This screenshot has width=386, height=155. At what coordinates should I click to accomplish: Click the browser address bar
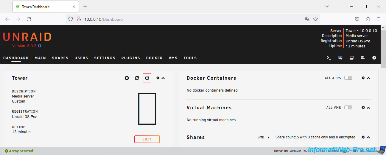pos(191,19)
